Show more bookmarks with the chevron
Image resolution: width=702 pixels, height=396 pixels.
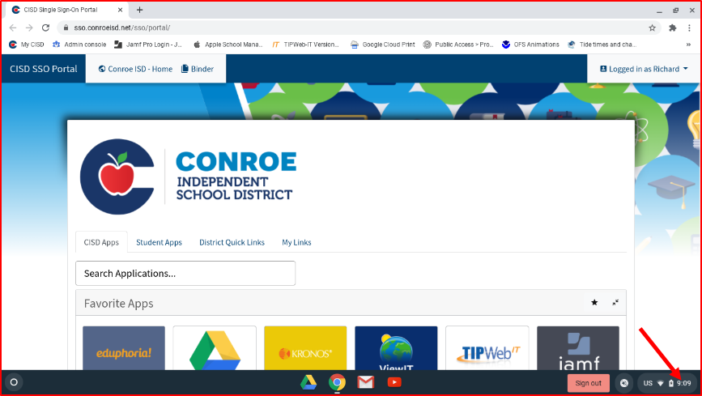pyautogui.click(x=688, y=45)
